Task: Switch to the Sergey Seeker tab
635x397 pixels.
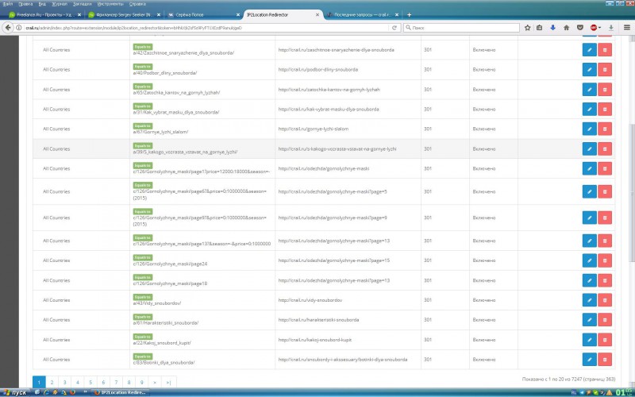Action: (x=125, y=14)
